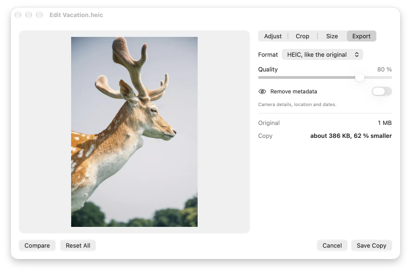Click the 'Format' label
Image resolution: width=411 pixels, height=273 pixels.
pos(268,54)
